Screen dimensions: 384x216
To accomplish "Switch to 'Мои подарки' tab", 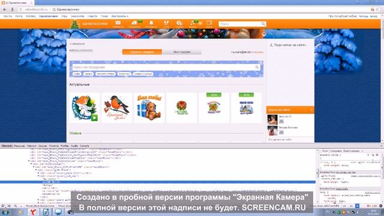I will click(182, 52).
